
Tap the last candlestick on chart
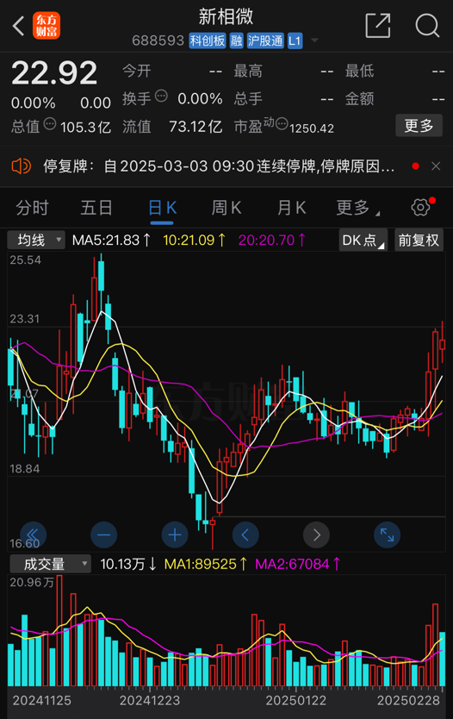443,341
